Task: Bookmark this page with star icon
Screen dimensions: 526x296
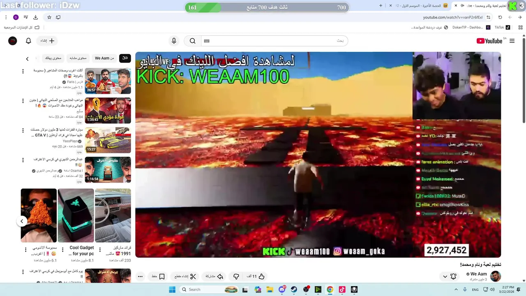Action: point(49,17)
